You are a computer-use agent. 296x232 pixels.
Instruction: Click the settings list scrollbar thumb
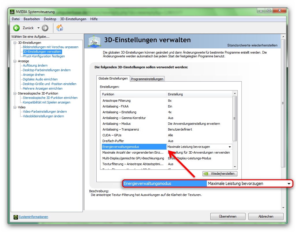[235, 118]
